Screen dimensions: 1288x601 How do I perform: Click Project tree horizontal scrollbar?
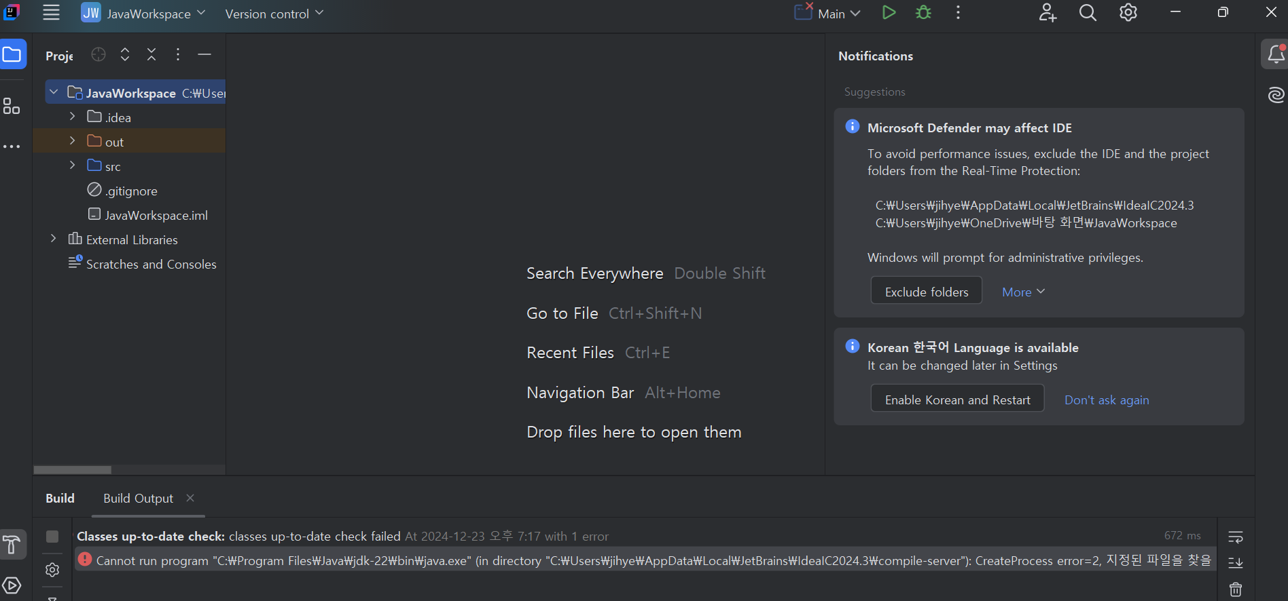pos(73,469)
